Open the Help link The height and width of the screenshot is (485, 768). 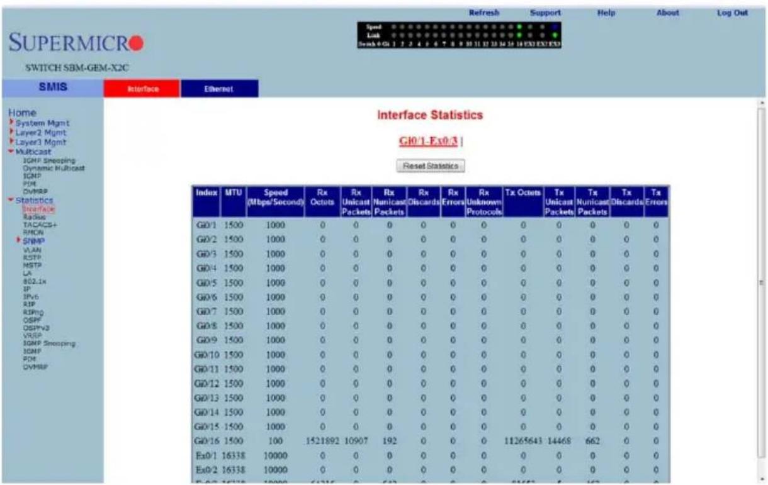click(606, 13)
